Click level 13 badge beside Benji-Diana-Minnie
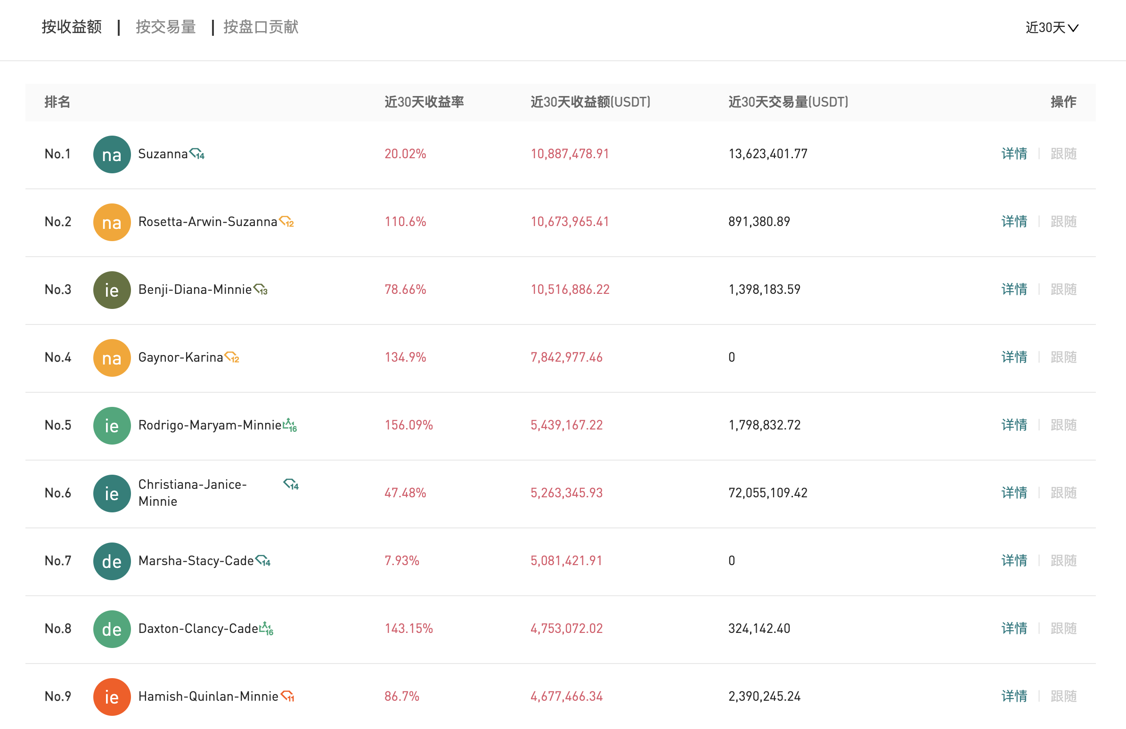This screenshot has height=729, width=1126. pyautogui.click(x=260, y=289)
